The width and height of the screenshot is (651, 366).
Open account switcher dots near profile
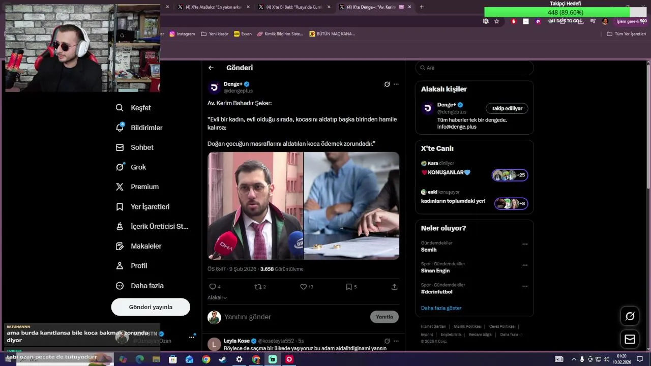(192, 337)
